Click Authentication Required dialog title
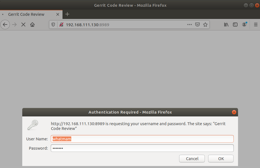 pos(130,112)
